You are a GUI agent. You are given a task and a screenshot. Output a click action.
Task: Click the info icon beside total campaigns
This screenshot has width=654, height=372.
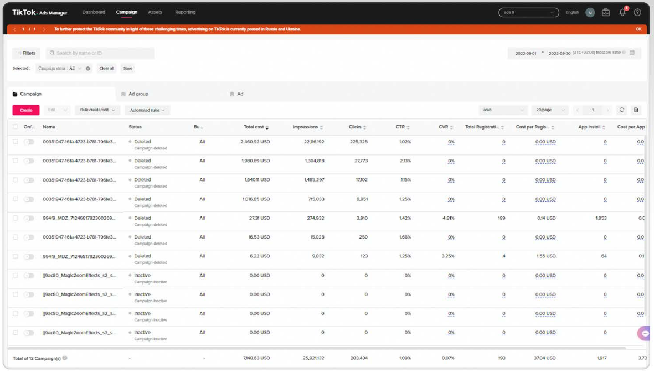(x=65, y=358)
